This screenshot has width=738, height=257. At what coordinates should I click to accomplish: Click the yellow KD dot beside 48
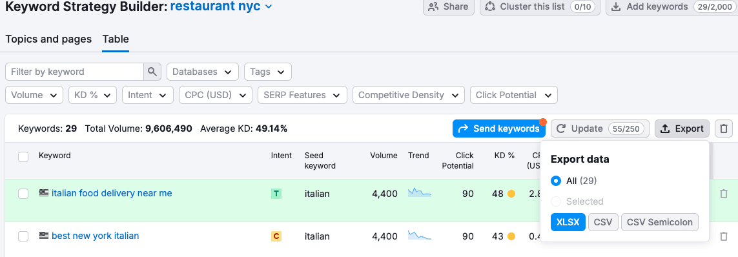pos(511,194)
